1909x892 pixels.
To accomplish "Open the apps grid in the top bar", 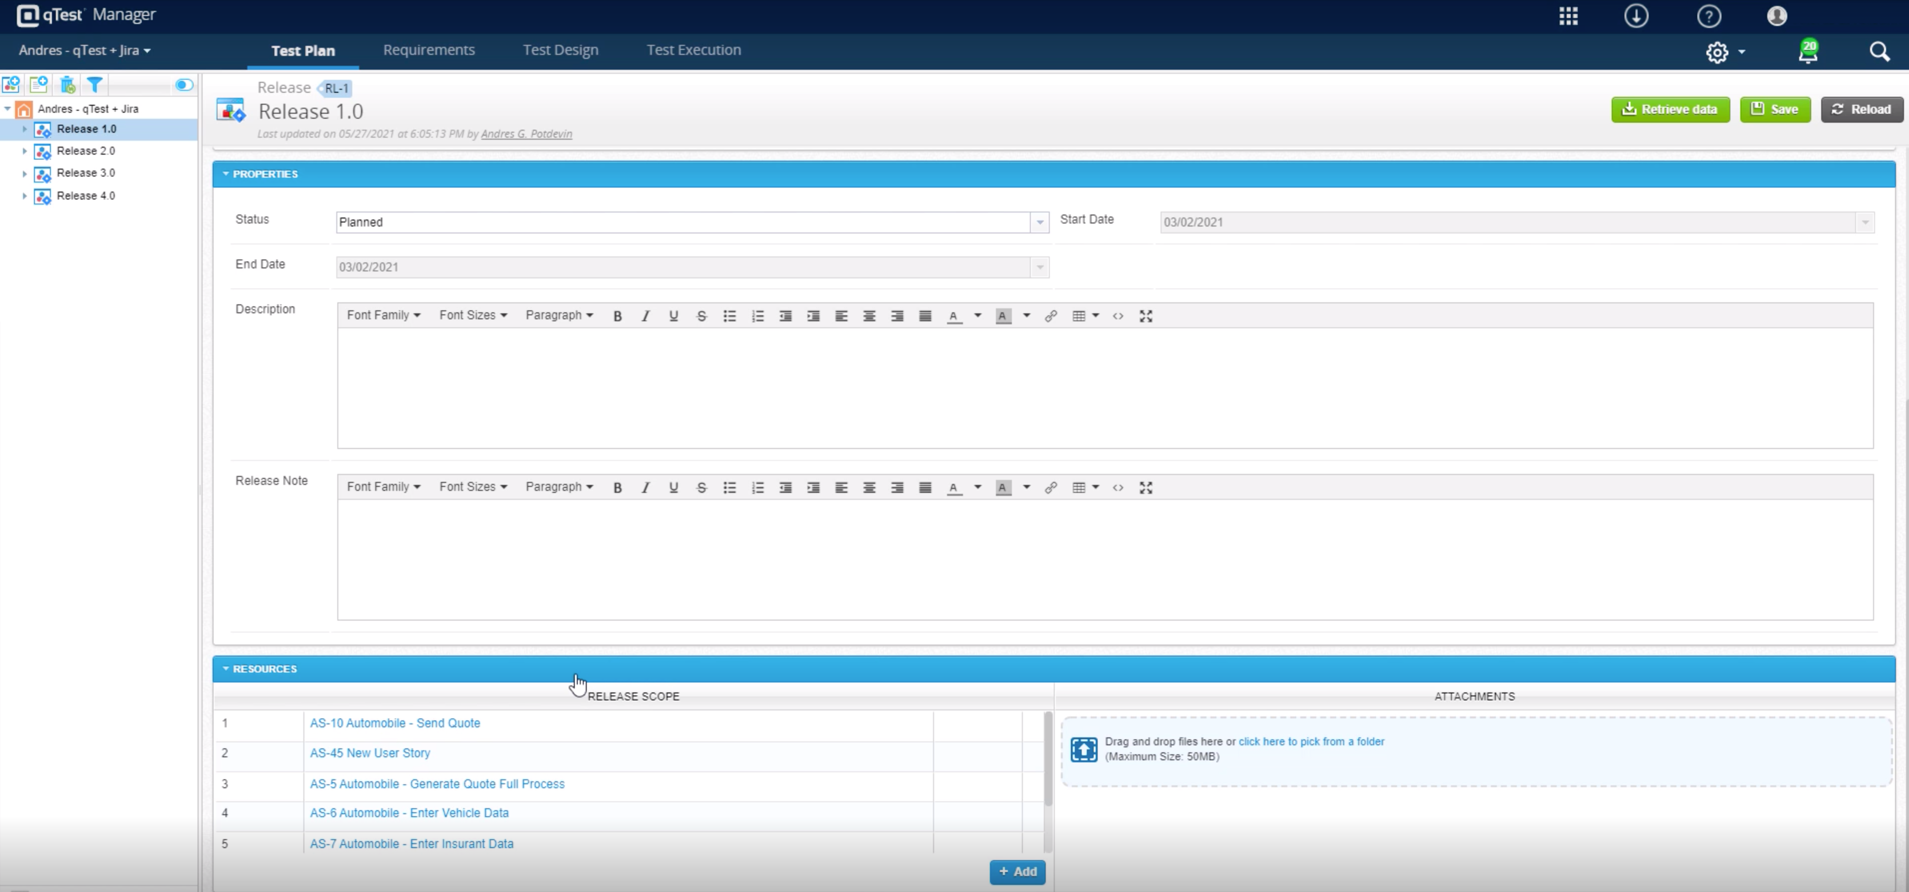I will point(1569,15).
